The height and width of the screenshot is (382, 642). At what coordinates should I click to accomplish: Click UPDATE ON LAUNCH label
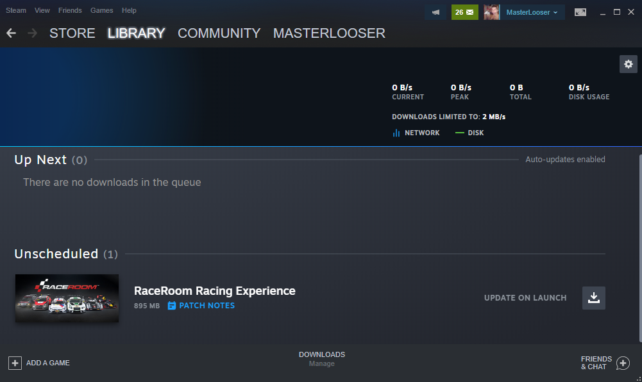point(525,298)
